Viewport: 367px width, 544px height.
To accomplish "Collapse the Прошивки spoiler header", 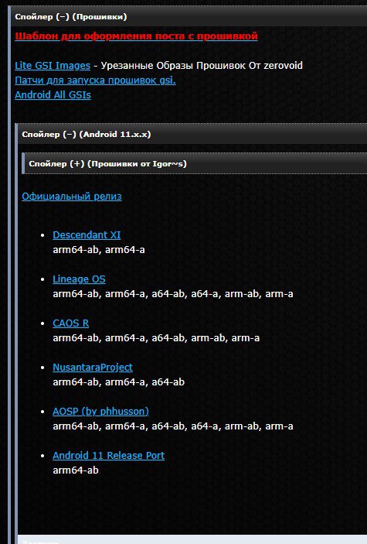I will (189, 17).
